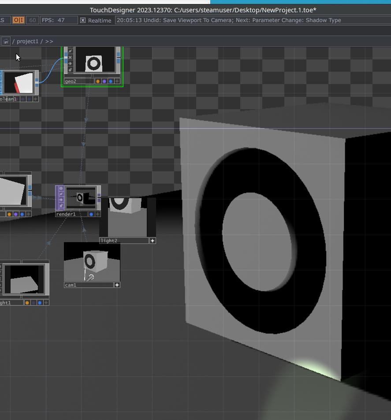Click render1 arrow flag icon
The width and height of the screenshot is (391, 420).
61,200
